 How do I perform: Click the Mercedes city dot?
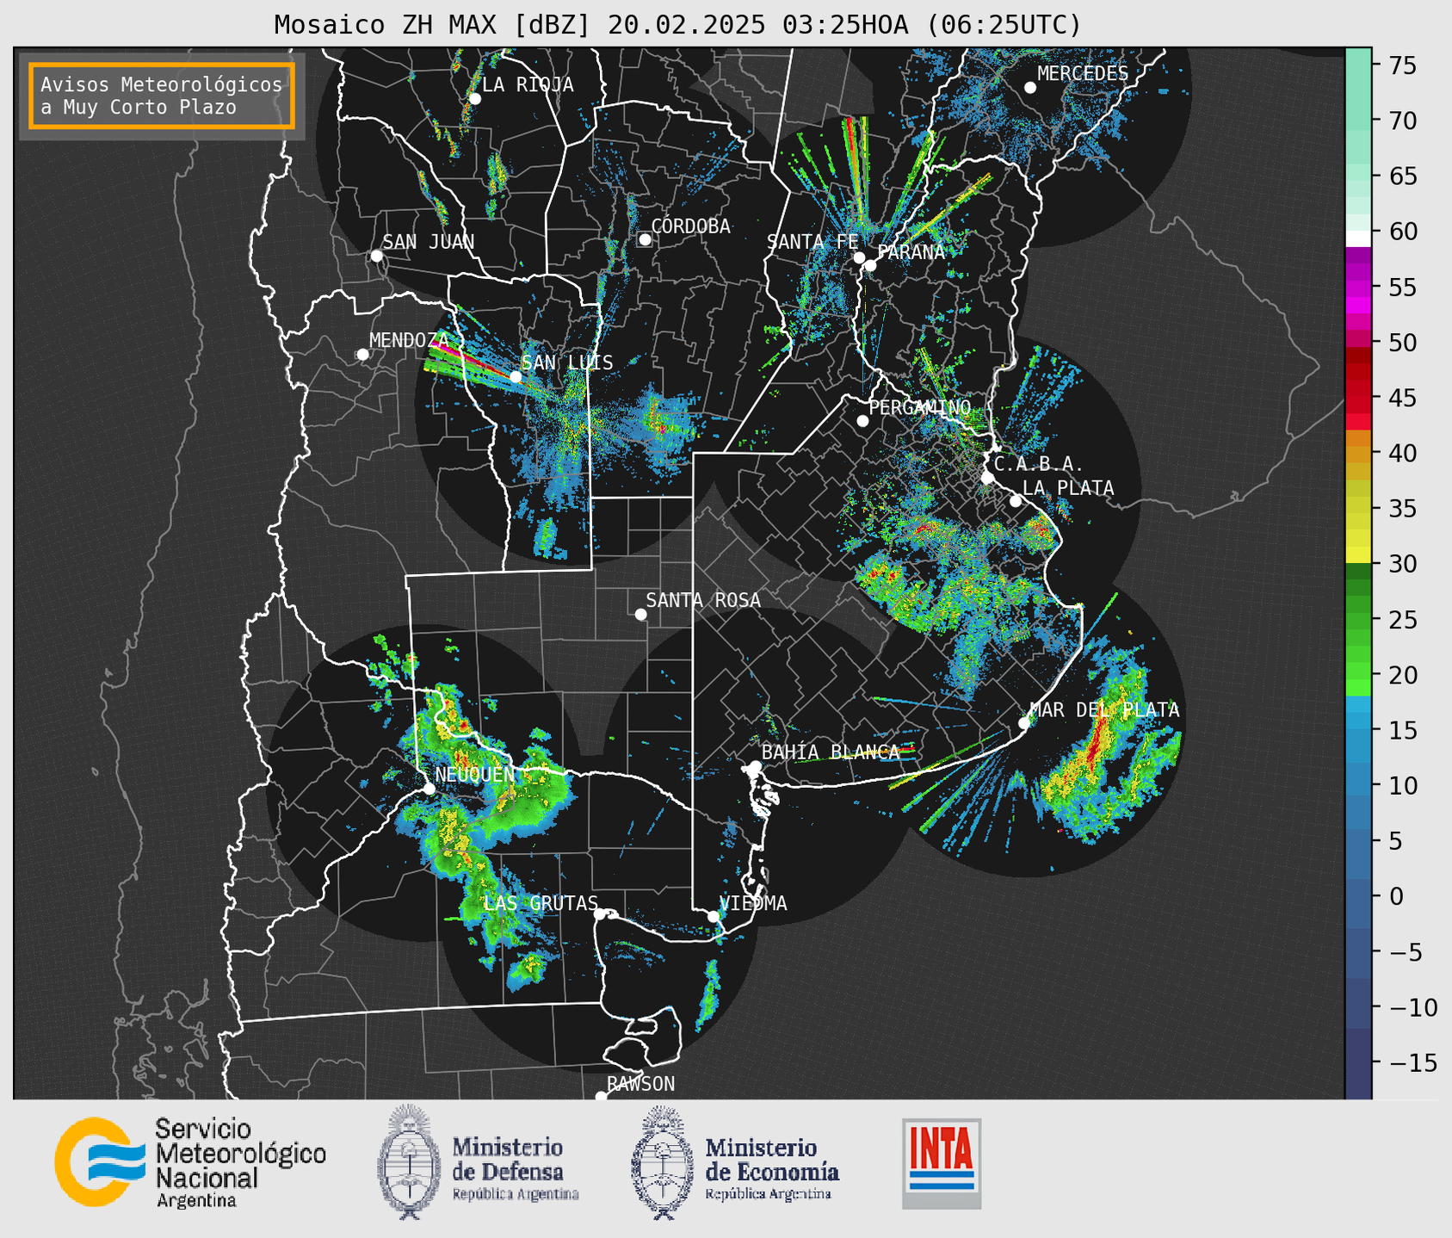pos(1029,88)
